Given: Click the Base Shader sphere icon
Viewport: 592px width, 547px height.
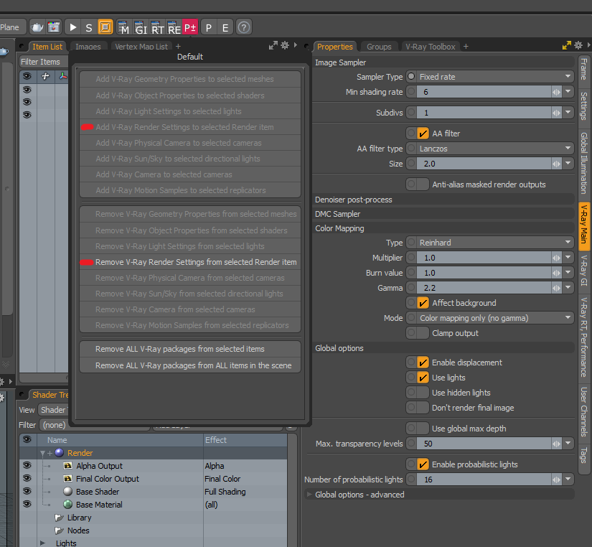Looking at the screenshot, I should [x=68, y=492].
